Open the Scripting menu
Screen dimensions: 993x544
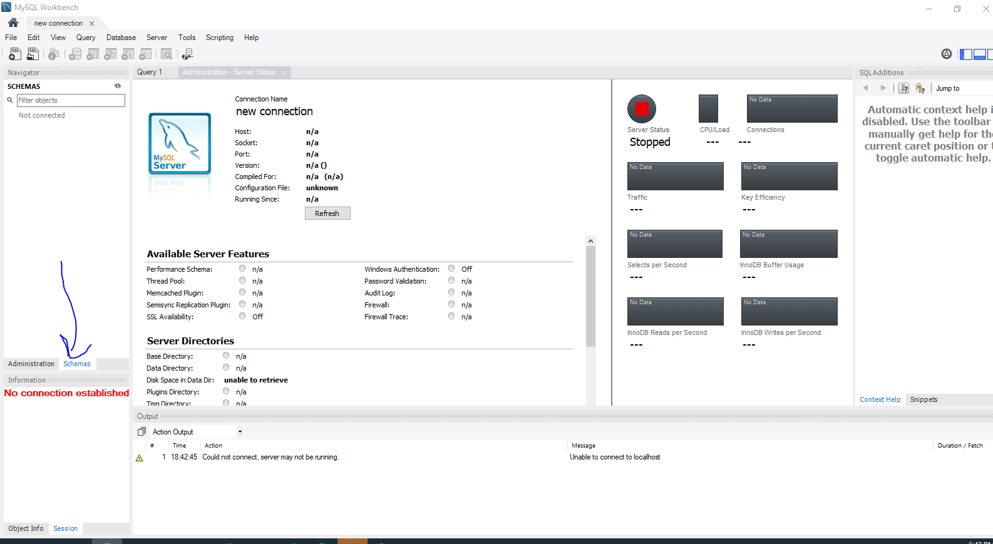click(220, 38)
